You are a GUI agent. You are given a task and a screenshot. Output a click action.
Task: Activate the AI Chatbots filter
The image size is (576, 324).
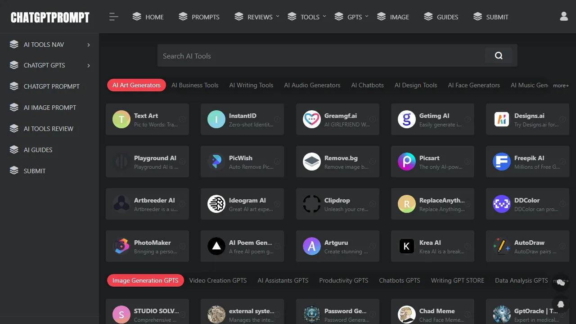point(367,85)
